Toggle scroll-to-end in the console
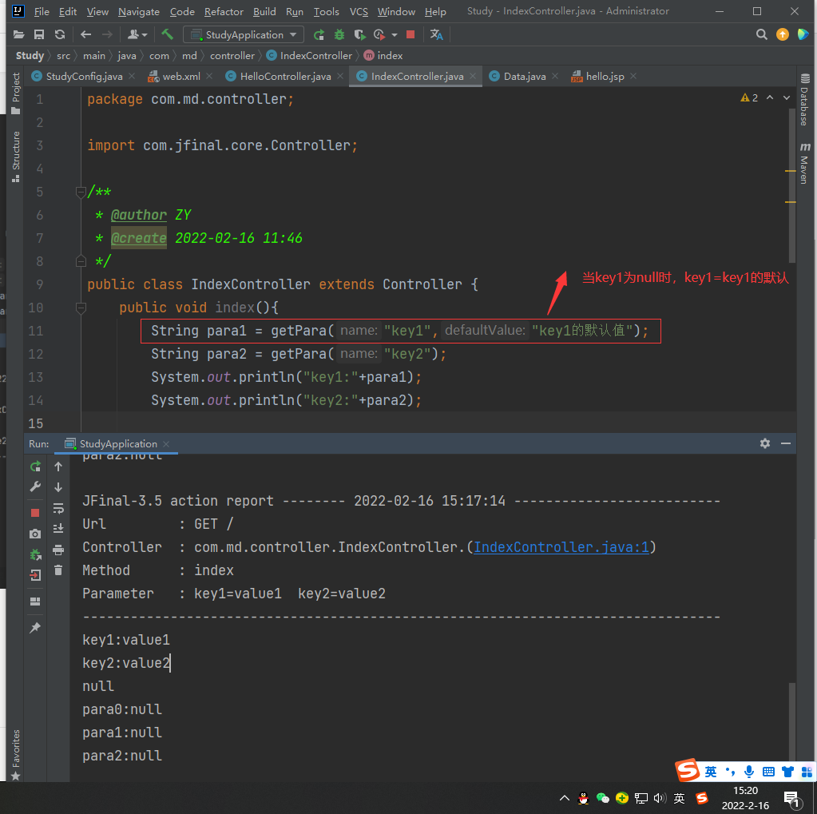 pos(58,527)
